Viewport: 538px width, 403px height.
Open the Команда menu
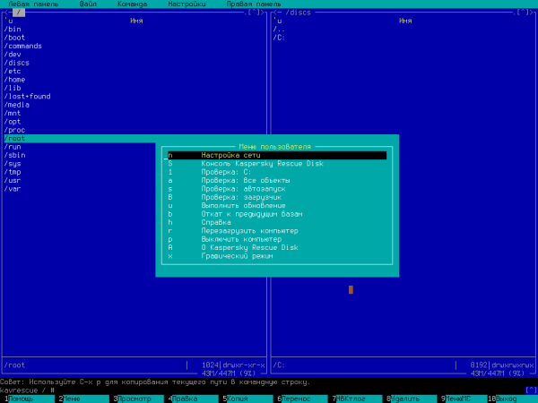coord(133,4)
